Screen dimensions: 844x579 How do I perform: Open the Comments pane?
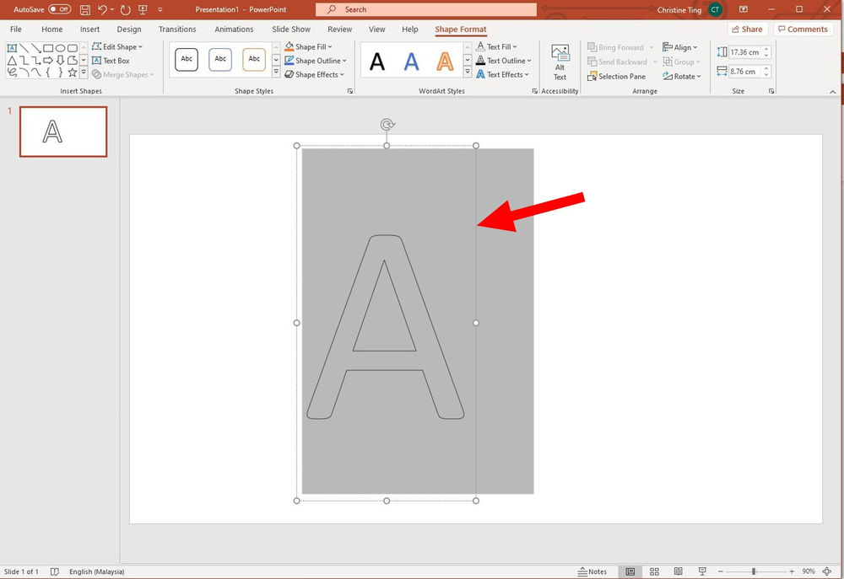point(803,29)
